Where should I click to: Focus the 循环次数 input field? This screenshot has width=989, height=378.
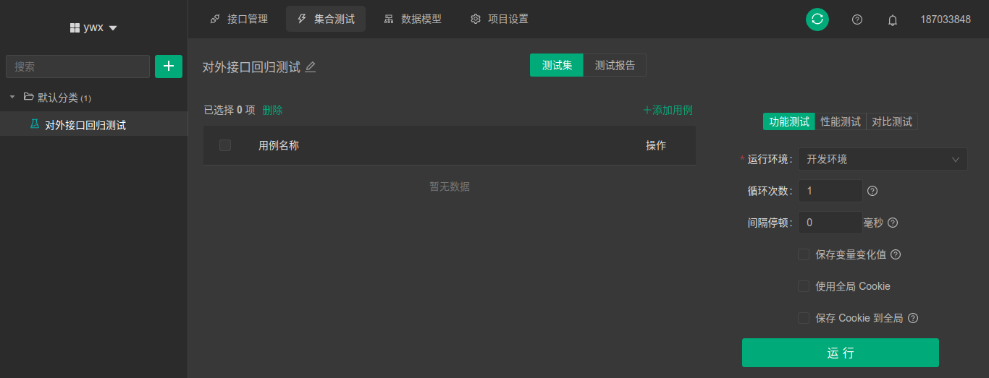pos(830,191)
